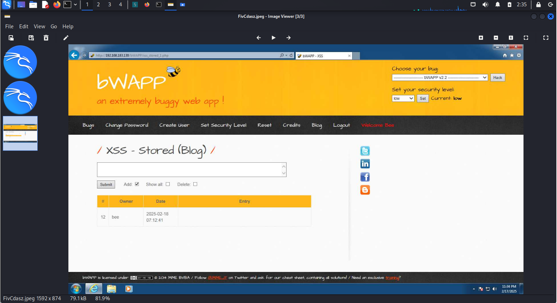Click the 2:35 panel clock
557x303 pixels.
(522, 5)
